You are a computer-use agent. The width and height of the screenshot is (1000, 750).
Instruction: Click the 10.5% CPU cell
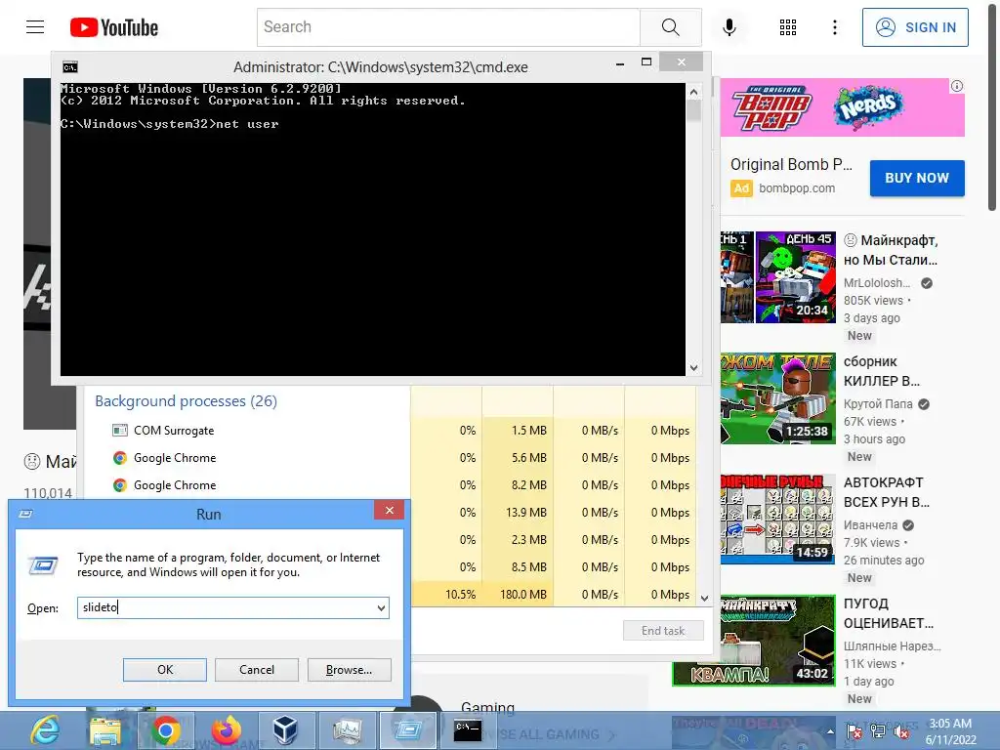(x=446, y=595)
